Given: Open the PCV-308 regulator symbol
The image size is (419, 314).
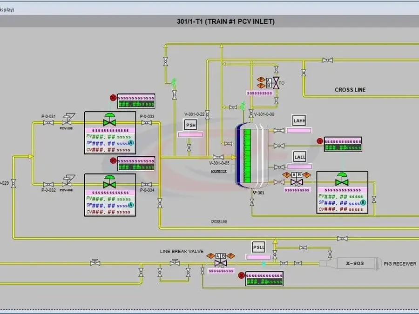Looking at the screenshot, I should (68, 119).
